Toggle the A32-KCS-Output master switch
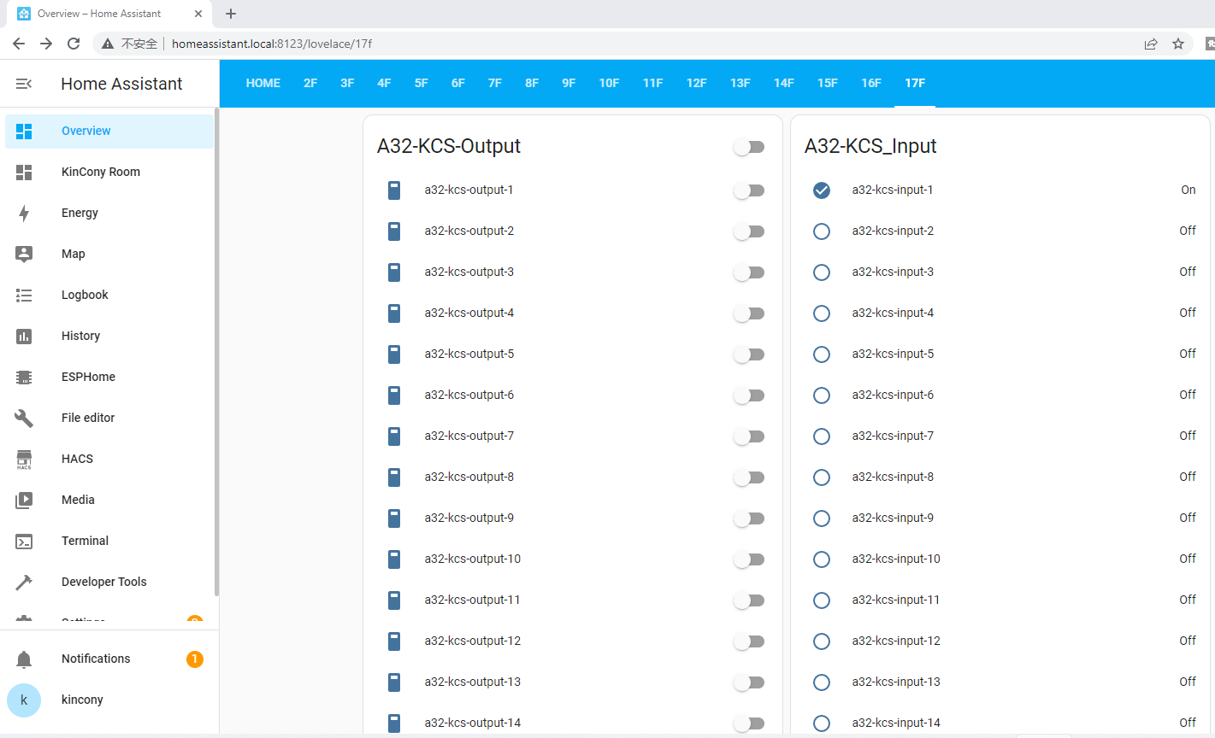This screenshot has width=1215, height=738. click(x=749, y=147)
